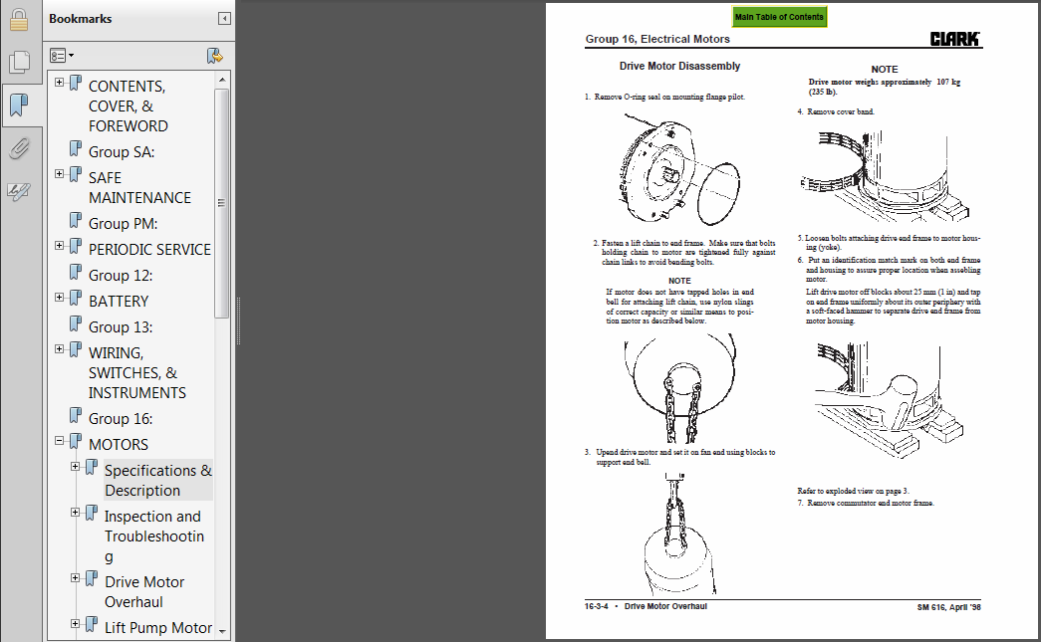Image resolution: width=1041 pixels, height=642 pixels.
Task: Open CONTENTS, COVER, & FOREWORD bookmark
Action: coord(129,107)
